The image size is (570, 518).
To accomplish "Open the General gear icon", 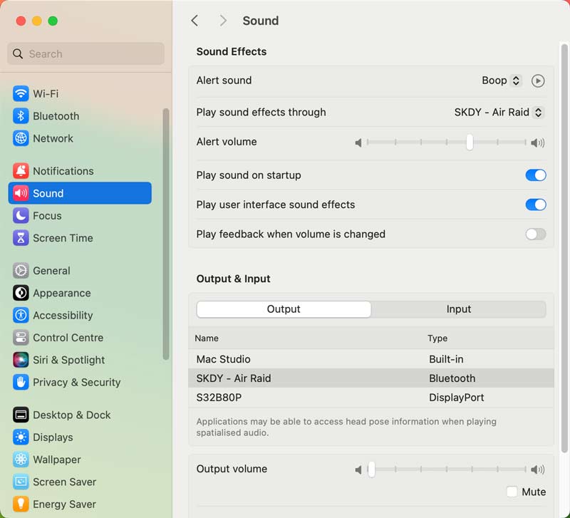I will [21, 271].
